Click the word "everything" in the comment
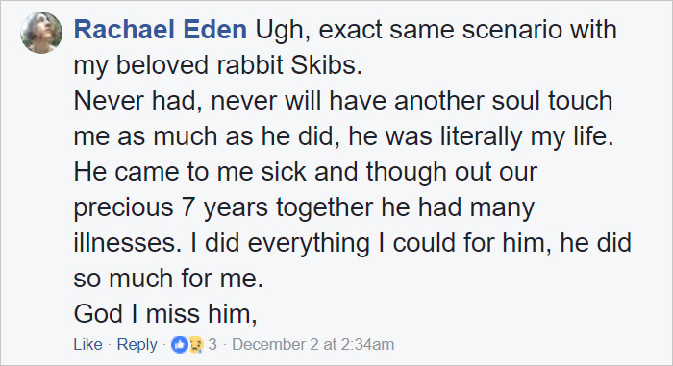Image resolution: width=673 pixels, height=366 pixels. [x=309, y=243]
